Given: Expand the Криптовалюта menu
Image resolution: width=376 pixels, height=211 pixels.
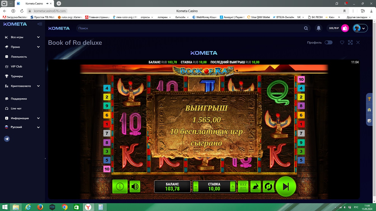Looking at the screenshot, I should [x=22, y=86].
